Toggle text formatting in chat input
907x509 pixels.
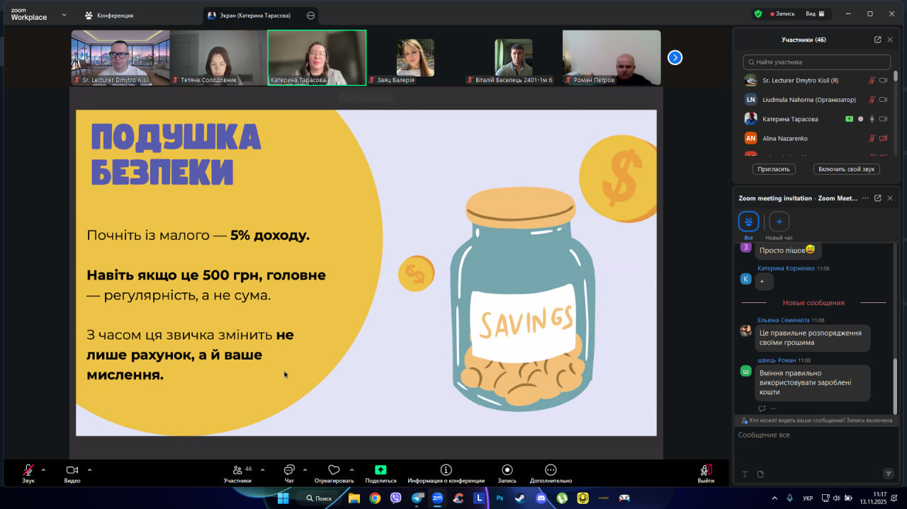[745, 474]
